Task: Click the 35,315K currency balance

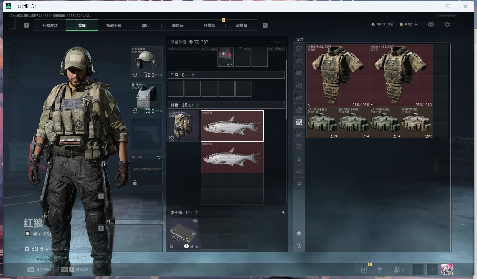Action: pos(382,25)
